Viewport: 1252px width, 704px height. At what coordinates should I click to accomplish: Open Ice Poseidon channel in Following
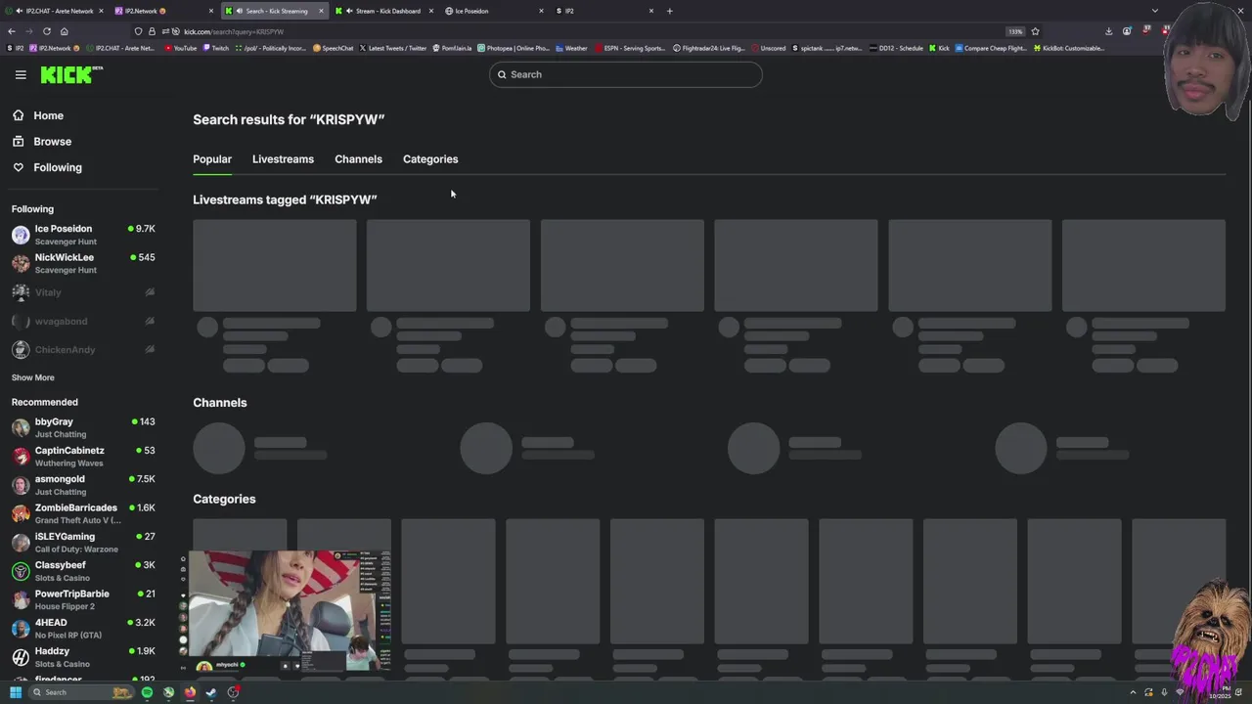coord(84,235)
